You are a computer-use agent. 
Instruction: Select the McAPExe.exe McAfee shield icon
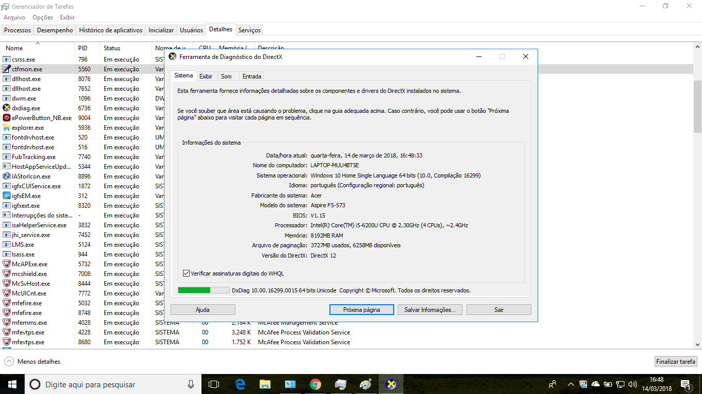coord(7,264)
